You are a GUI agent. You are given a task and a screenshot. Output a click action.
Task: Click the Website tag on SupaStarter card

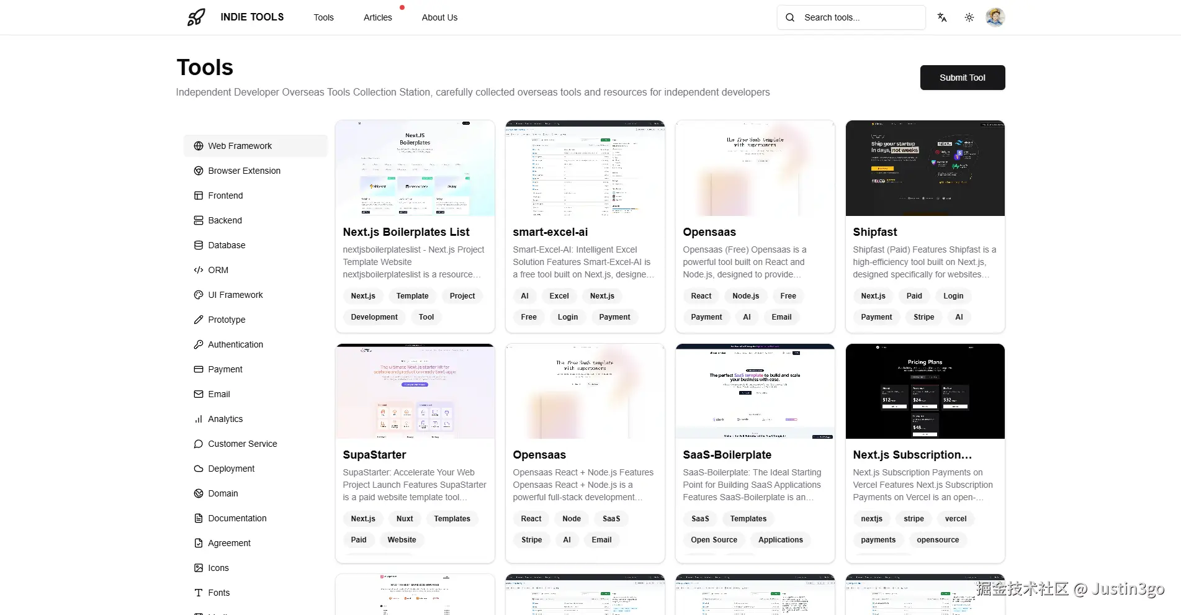(402, 540)
